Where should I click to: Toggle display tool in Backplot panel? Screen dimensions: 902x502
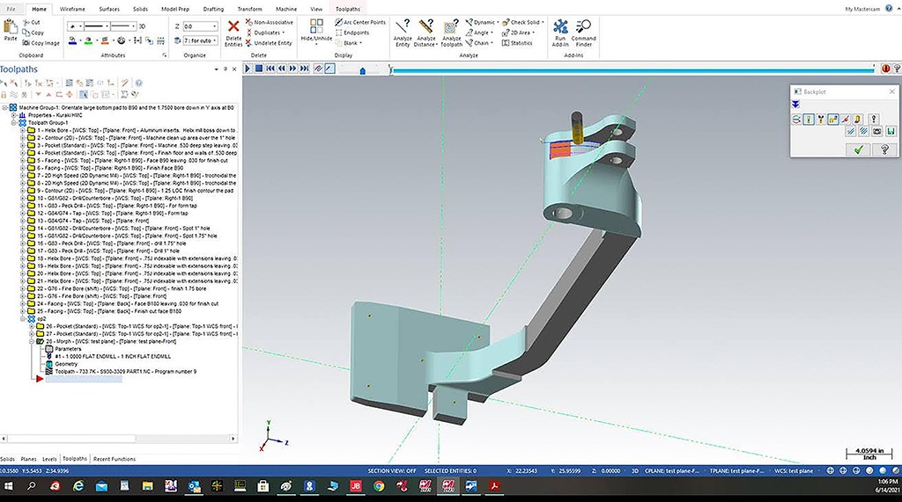pos(809,119)
